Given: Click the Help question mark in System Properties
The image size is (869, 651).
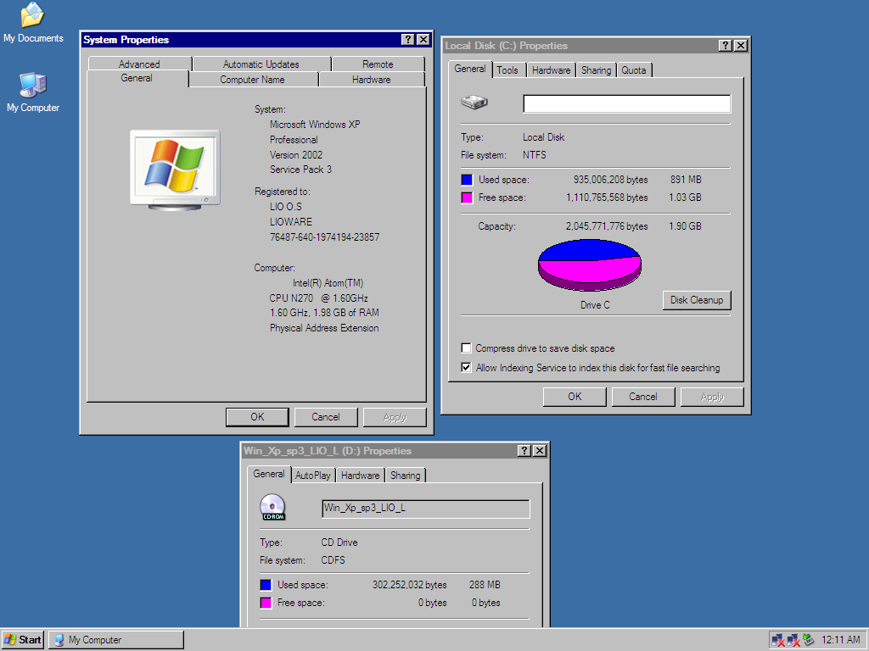Looking at the screenshot, I should click(x=408, y=39).
